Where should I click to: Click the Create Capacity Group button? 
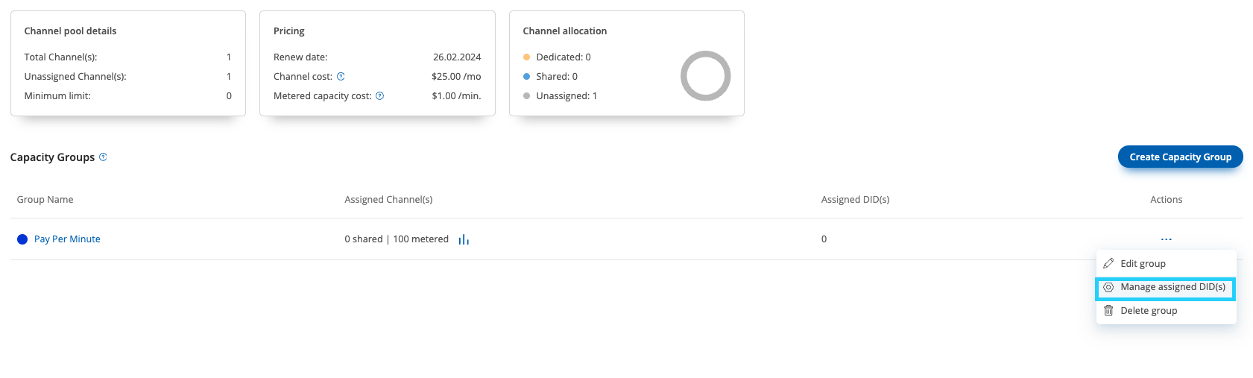pos(1180,157)
